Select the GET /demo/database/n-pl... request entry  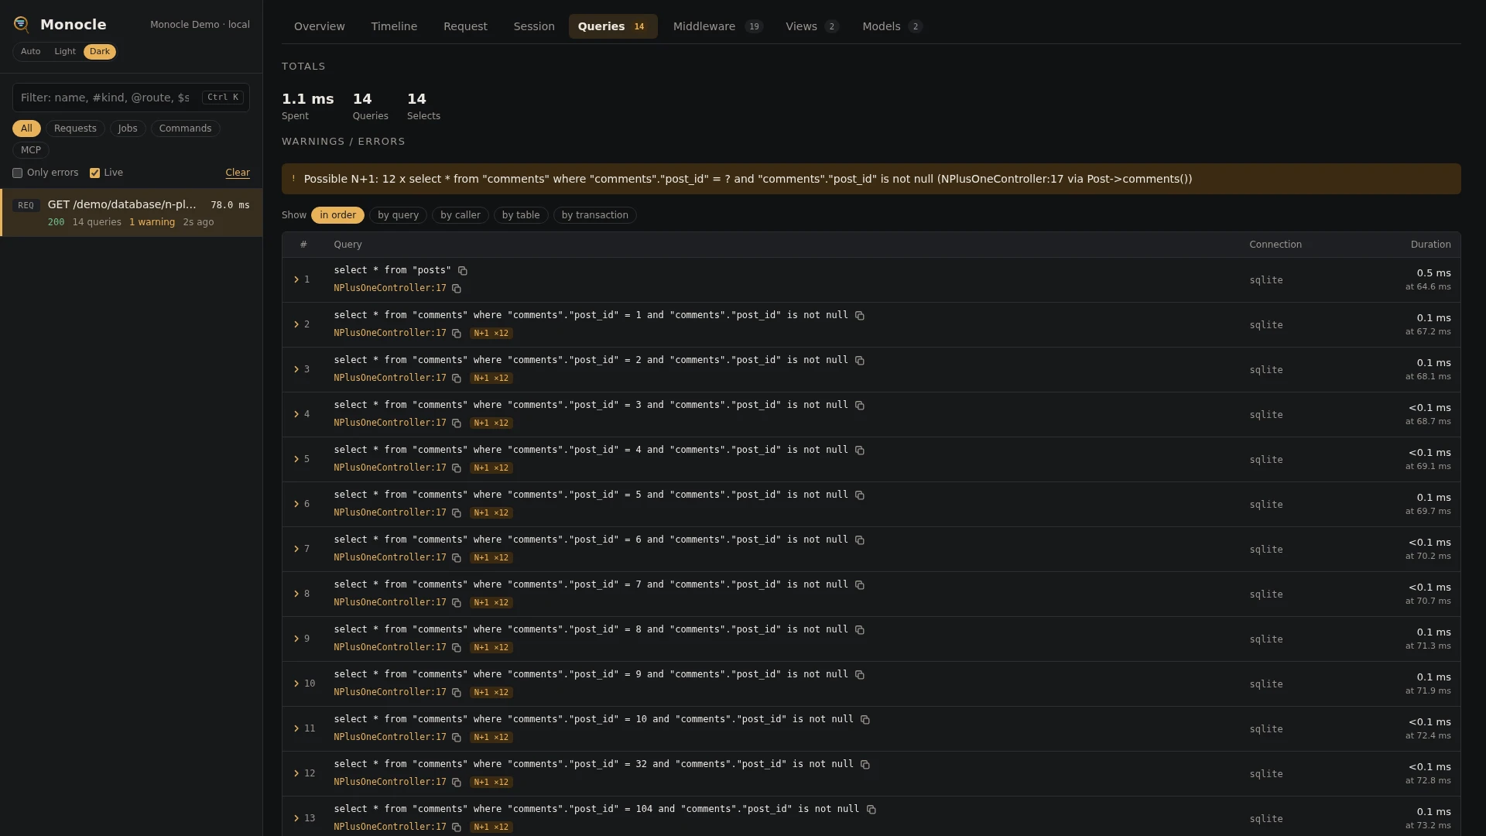(x=132, y=213)
